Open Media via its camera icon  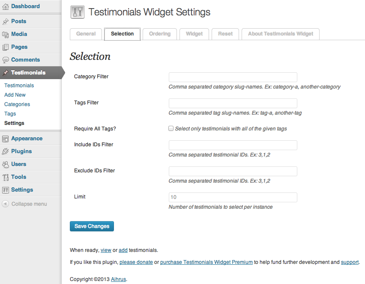click(5, 34)
